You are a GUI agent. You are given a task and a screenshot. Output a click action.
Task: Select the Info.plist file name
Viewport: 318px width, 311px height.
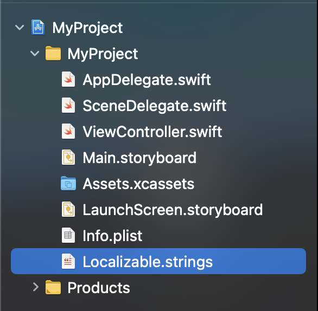(112, 236)
